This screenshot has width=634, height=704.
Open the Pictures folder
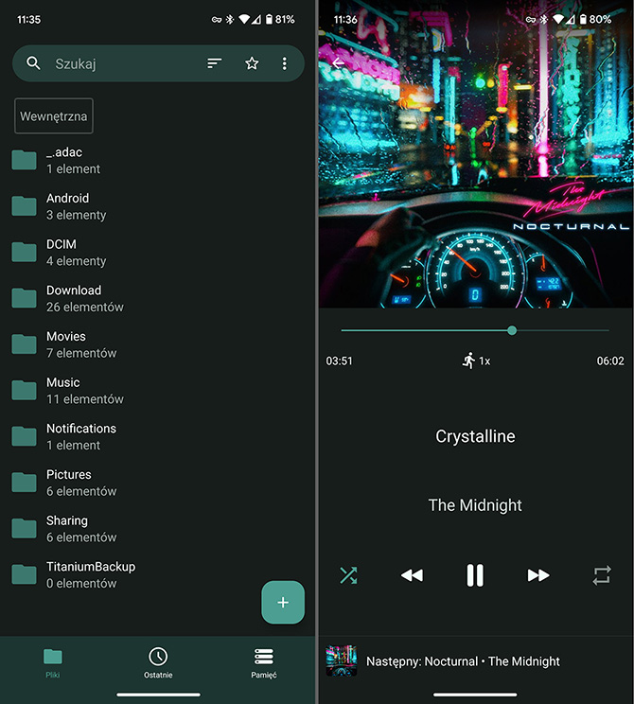pos(158,483)
